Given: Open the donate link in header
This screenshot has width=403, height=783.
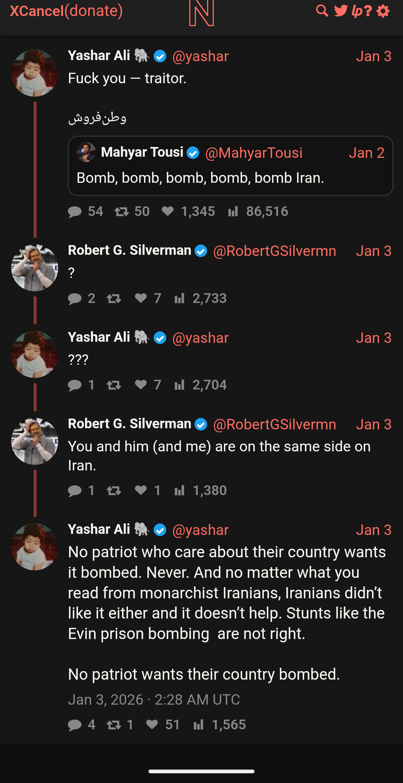Looking at the screenshot, I should (94, 11).
